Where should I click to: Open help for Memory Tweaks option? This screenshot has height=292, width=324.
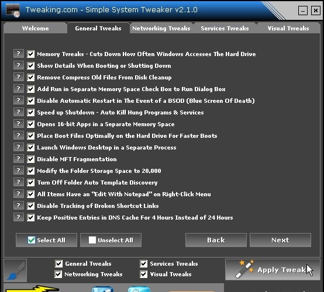pos(18,54)
